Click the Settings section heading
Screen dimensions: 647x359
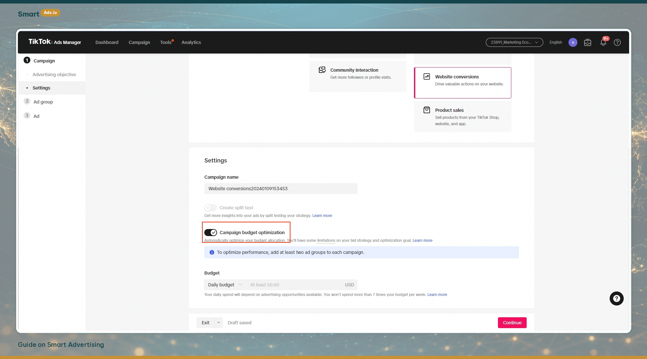[x=216, y=161]
